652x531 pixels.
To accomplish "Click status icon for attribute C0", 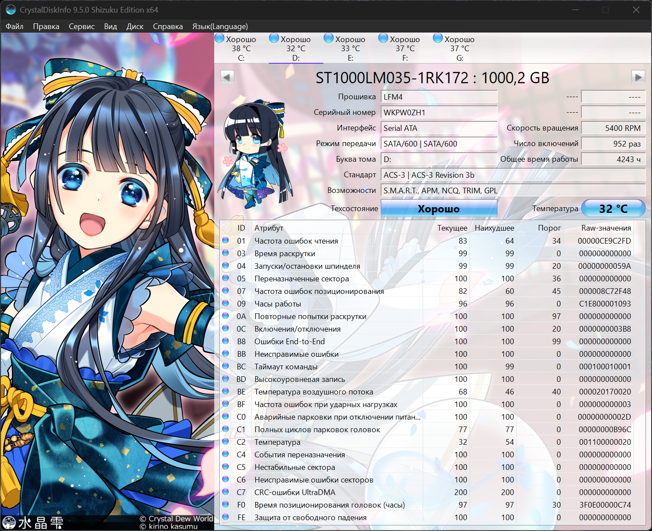I will (225, 416).
